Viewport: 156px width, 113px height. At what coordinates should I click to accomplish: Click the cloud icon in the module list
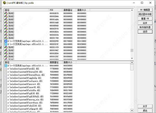(6, 66)
